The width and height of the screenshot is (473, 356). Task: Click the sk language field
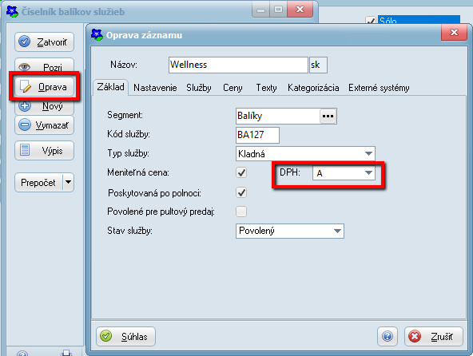[318, 65]
